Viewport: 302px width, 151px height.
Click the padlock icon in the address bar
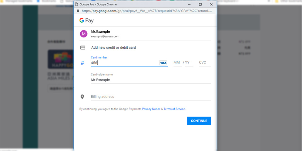(x=78, y=11)
